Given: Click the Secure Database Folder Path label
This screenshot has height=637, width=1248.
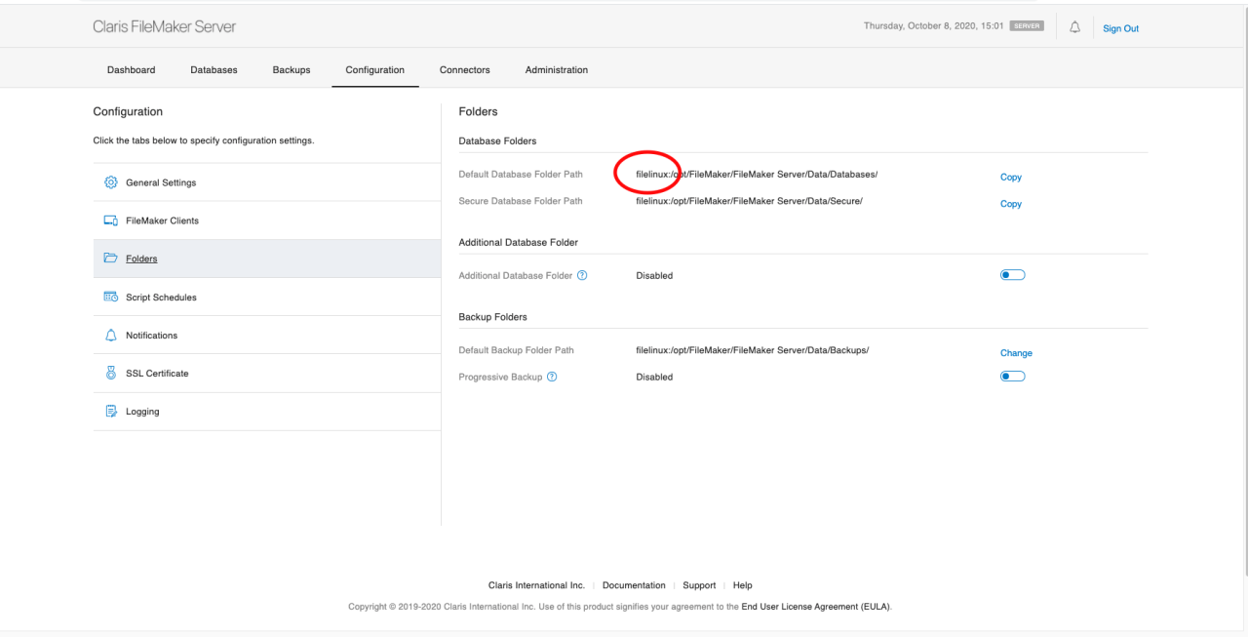Looking at the screenshot, I should pos(521,201).
